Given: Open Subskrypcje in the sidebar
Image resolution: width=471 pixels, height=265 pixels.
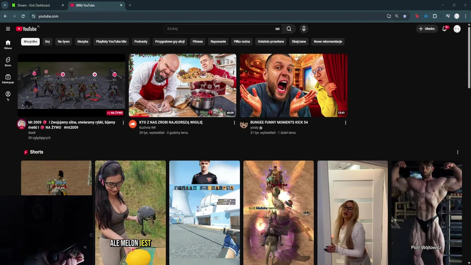Looking at the screenshot, I should pos(8,79).
